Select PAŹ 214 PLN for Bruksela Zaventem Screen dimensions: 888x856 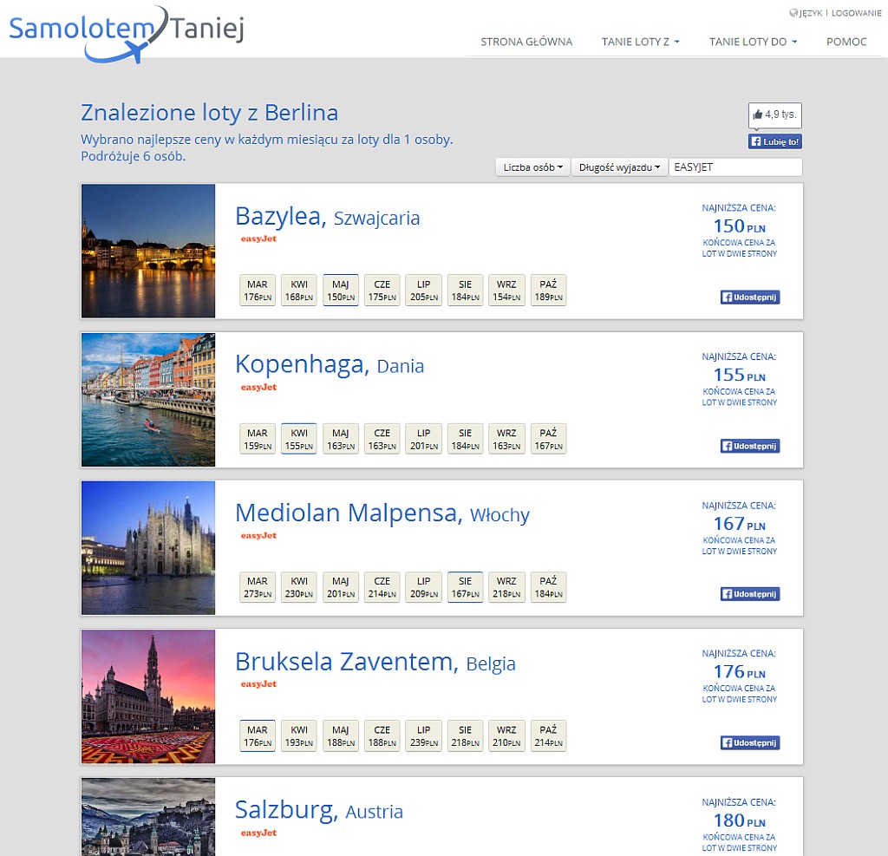tap(548, 736)
